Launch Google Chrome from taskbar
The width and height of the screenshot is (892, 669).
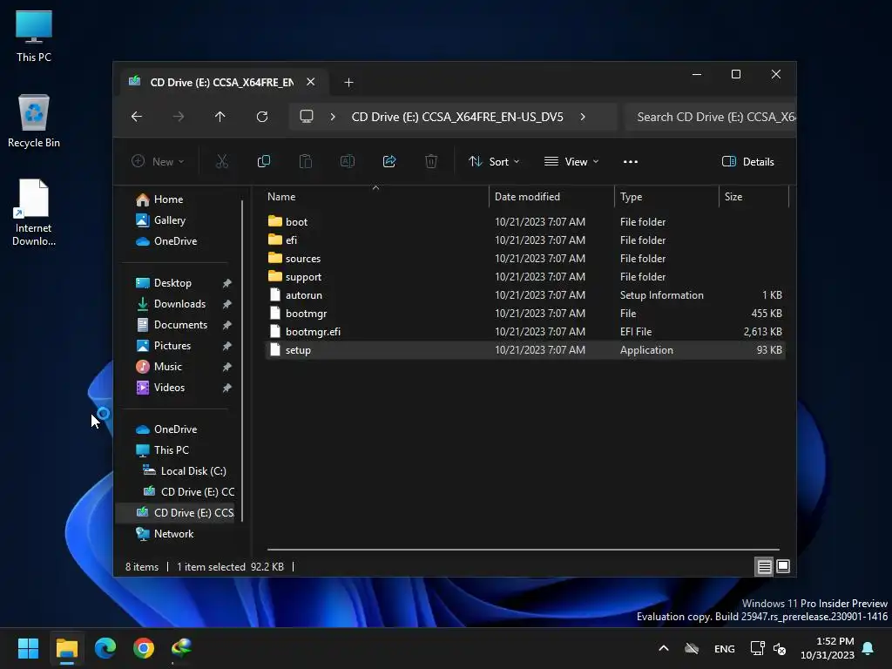144,648
